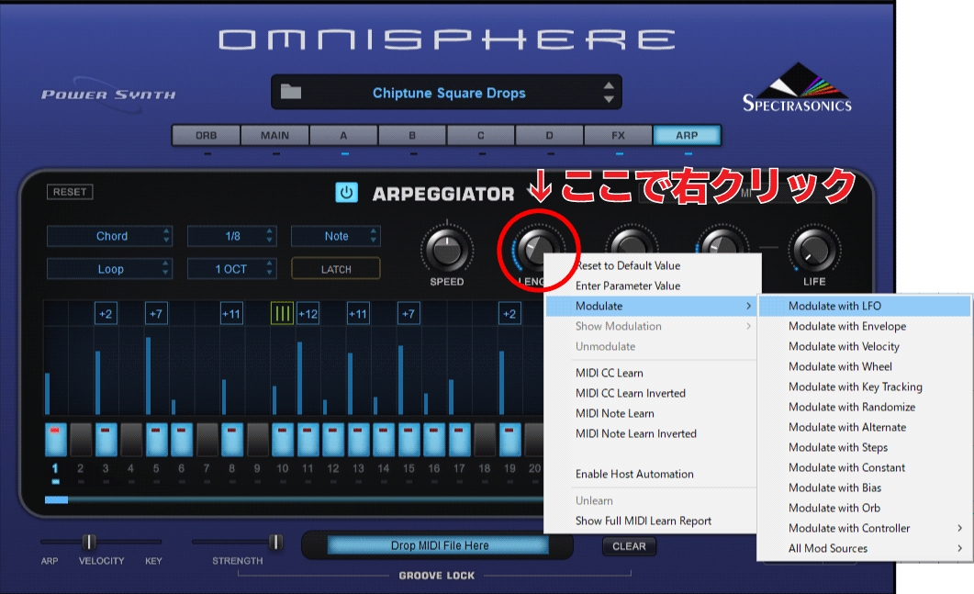Screen dimensions: 974x594
Task: Click the RESET button
Action: click(x=70, y=192)
